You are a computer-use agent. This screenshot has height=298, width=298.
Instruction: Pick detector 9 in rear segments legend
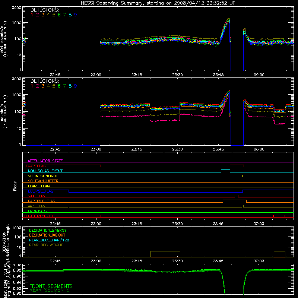click(76, 86)
